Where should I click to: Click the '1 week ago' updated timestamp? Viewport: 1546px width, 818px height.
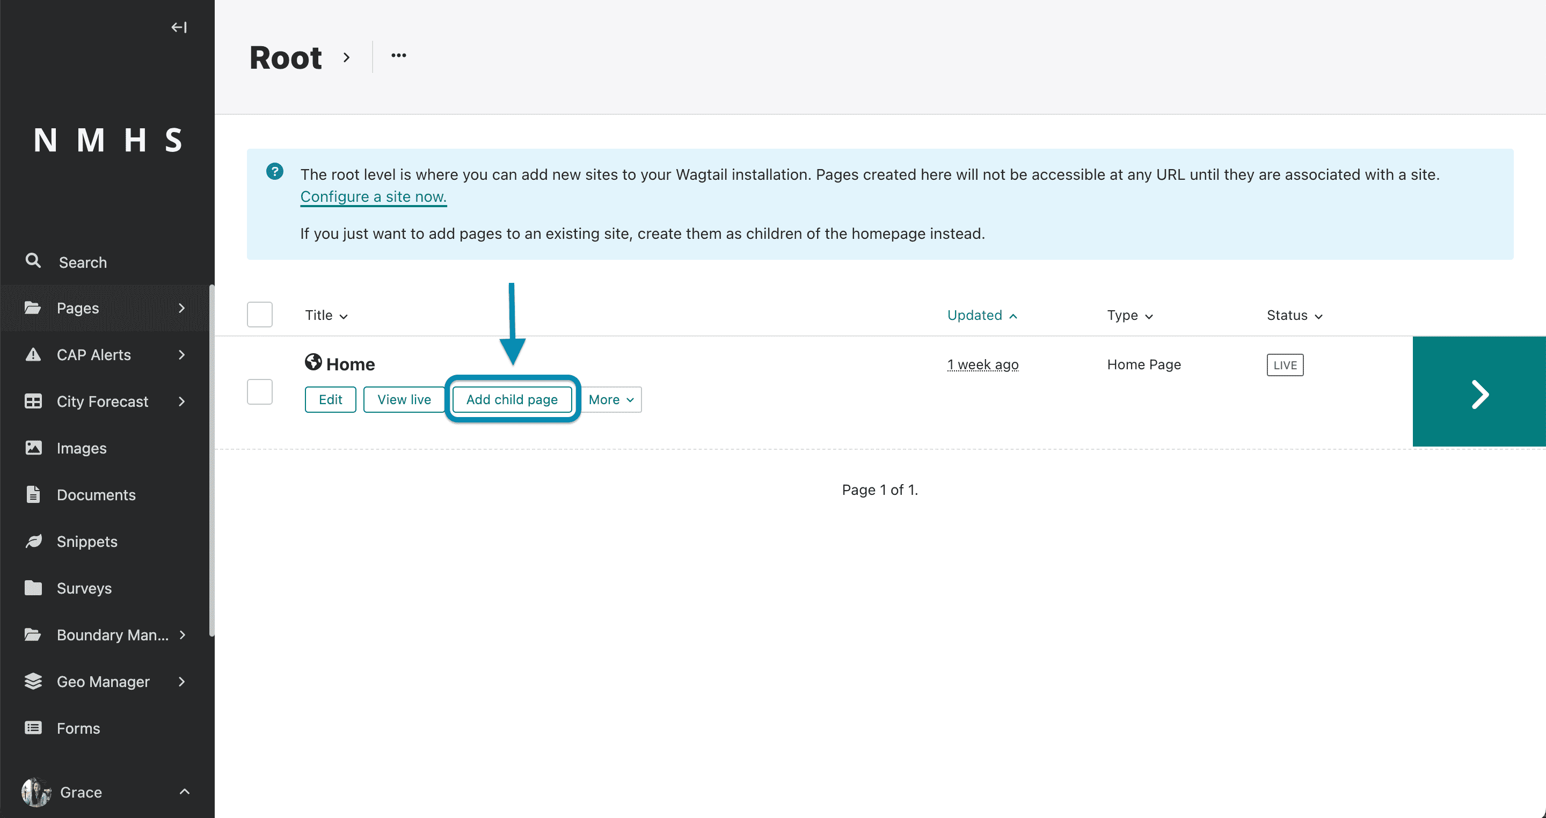(x=982, y=364)
